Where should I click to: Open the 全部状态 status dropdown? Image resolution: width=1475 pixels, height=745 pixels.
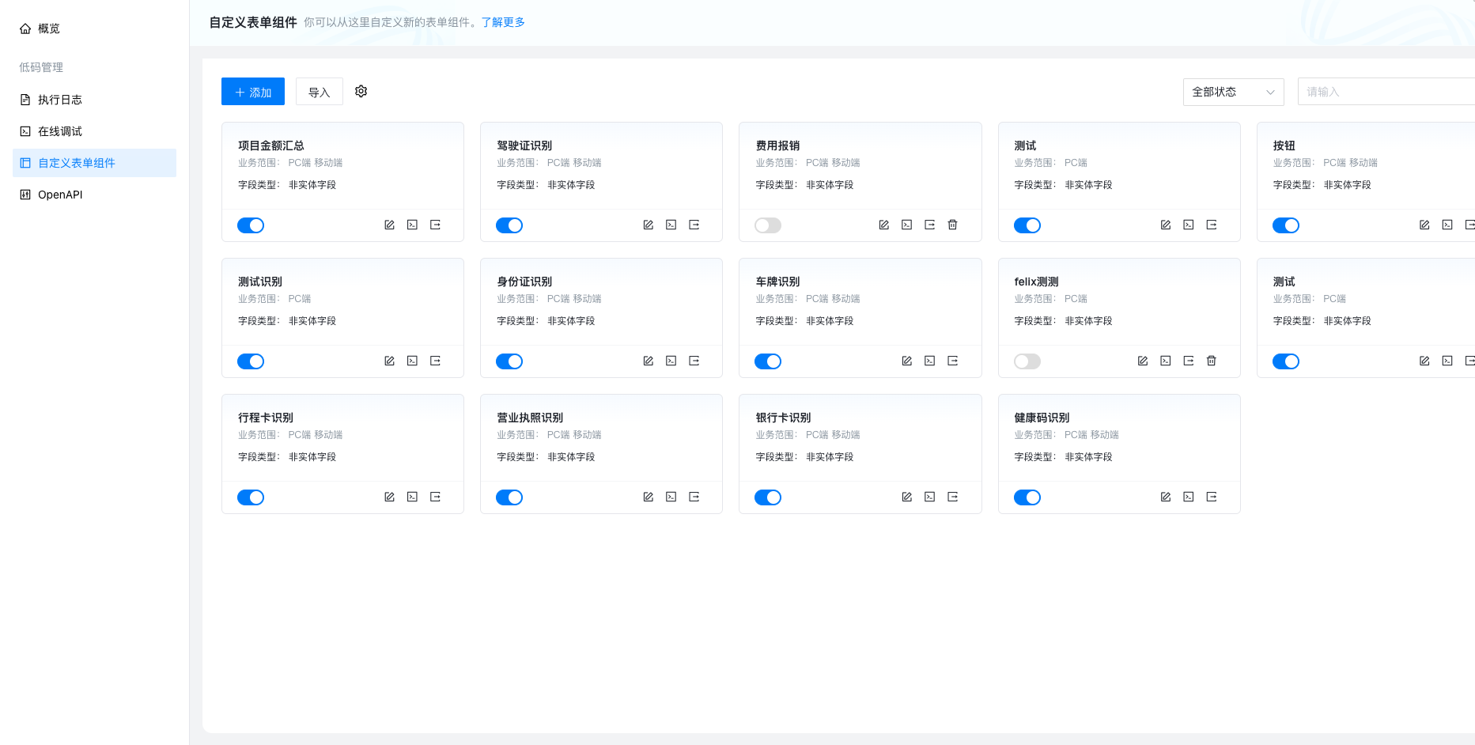tap(1233, 92)
